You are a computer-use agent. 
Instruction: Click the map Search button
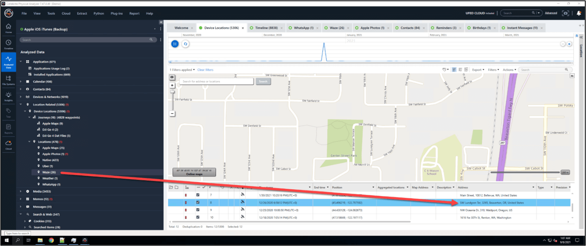pyautogui.click(x=263, y=81)
